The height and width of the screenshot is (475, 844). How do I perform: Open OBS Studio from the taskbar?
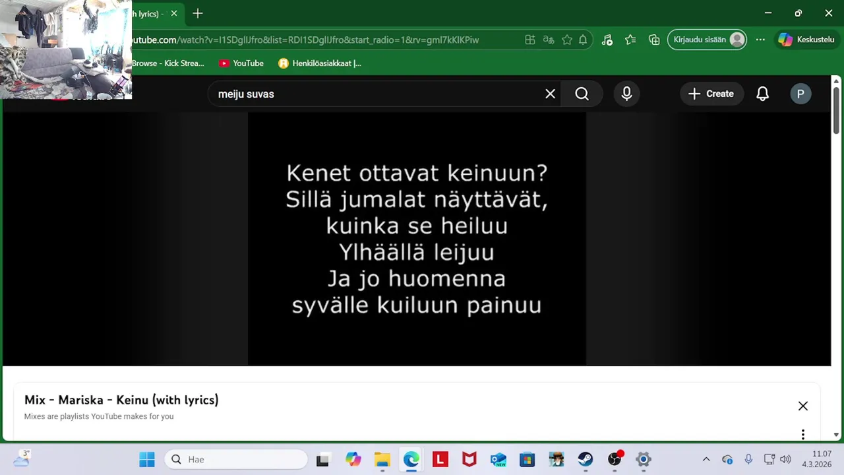(615, 459)
